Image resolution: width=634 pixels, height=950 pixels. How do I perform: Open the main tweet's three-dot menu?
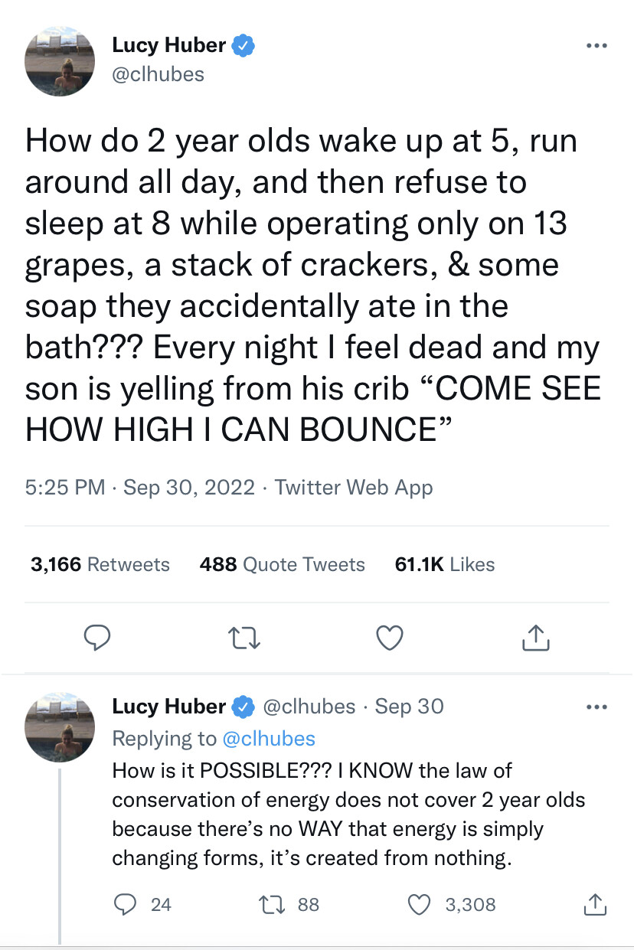coord(595,46)
